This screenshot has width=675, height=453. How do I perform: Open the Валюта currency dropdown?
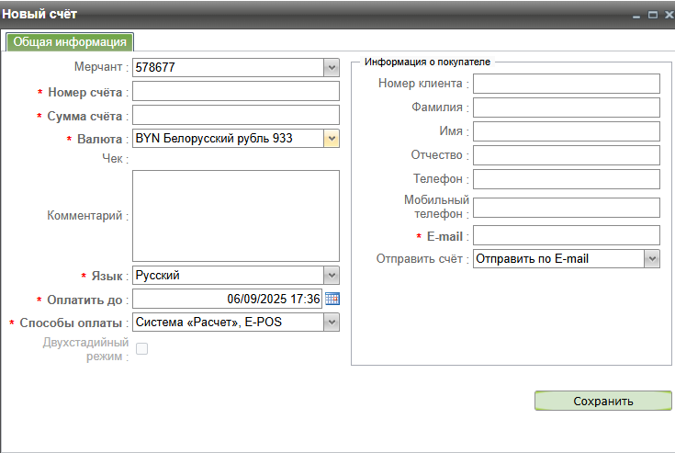point(332,139)
